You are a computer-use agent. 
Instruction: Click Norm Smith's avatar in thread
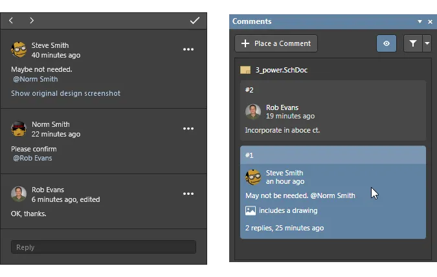(x=19, y=129)
